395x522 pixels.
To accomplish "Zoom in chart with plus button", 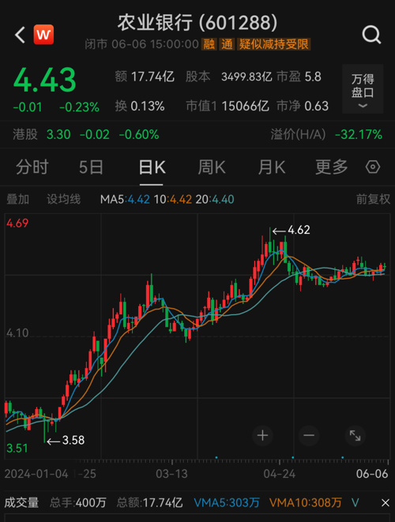I will click(x=262, y=435).
